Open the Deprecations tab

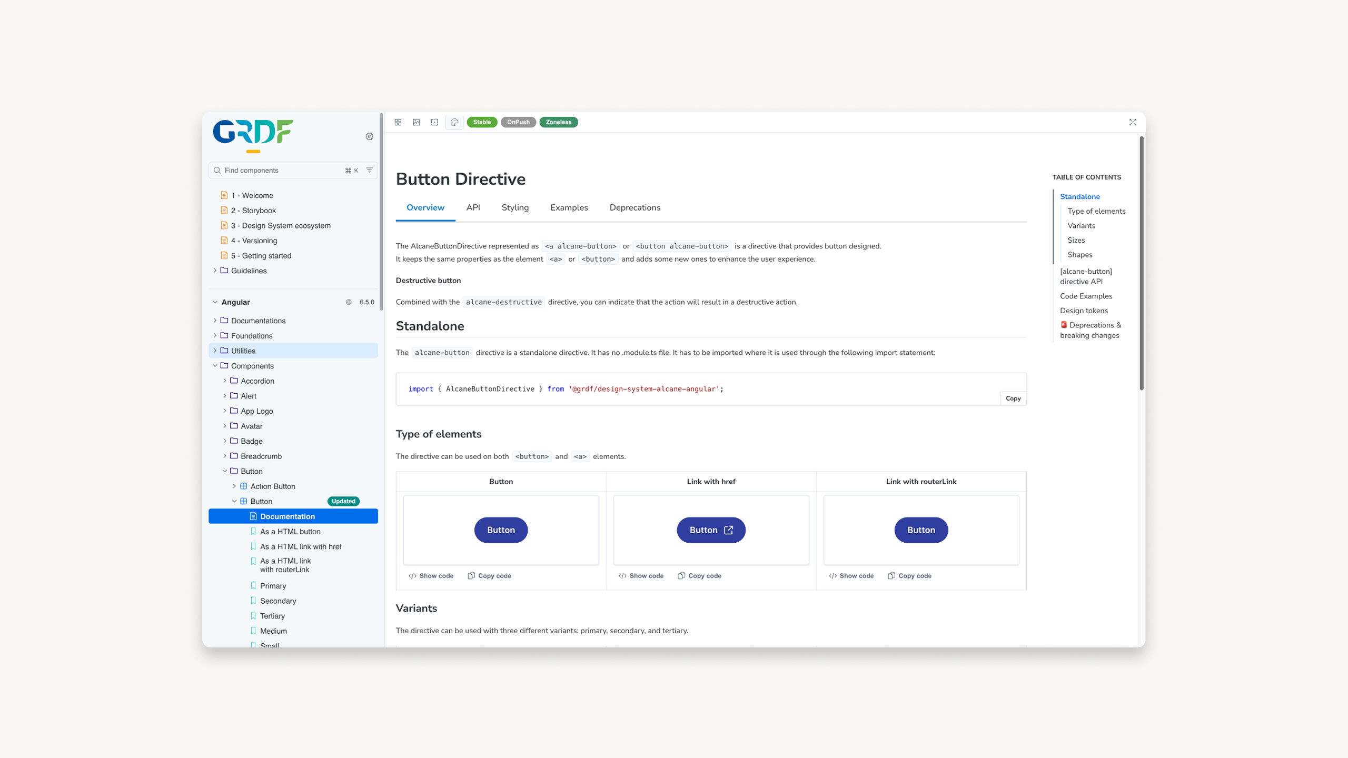pyautogui.click(x=635, y=207)
